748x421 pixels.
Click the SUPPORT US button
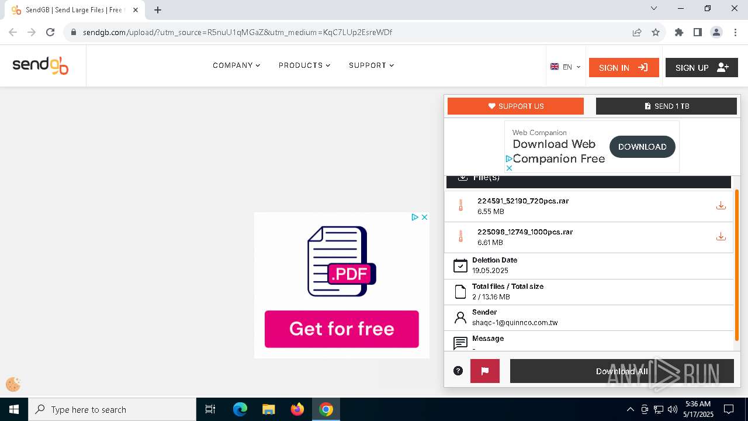pyautogui.click(x=515, y=106)
